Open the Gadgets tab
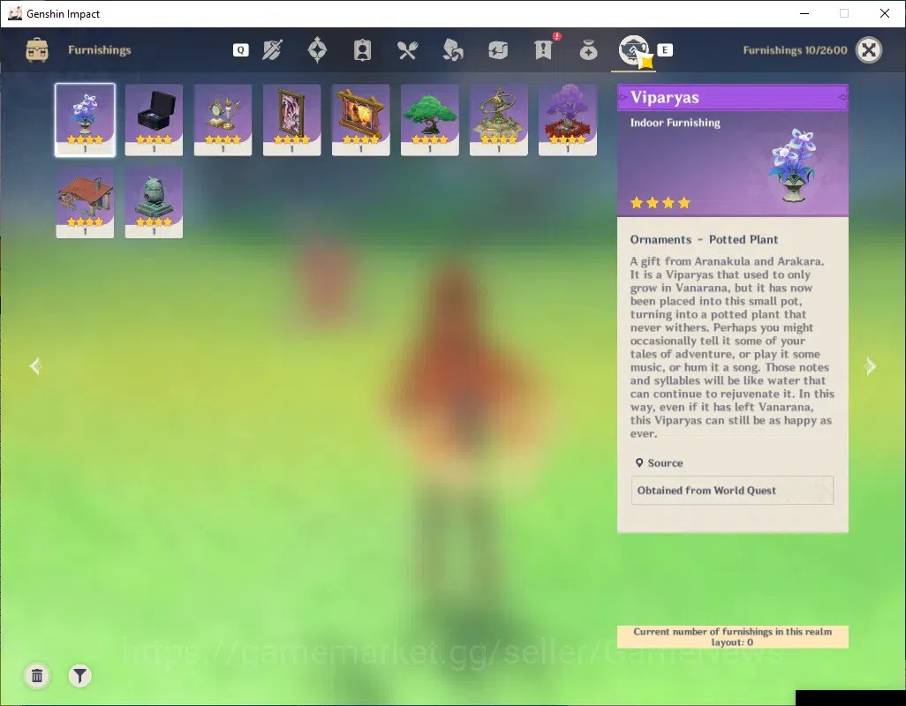The height and width of the screenshot is (706, 906). coord(497,50)
